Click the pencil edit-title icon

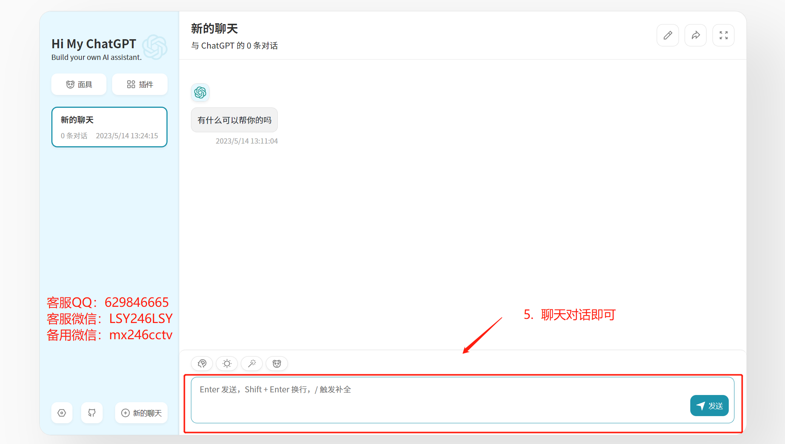click(x=668, y=35)
